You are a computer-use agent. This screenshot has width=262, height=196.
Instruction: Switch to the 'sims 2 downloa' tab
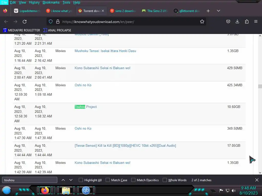[x=123, y=11]
